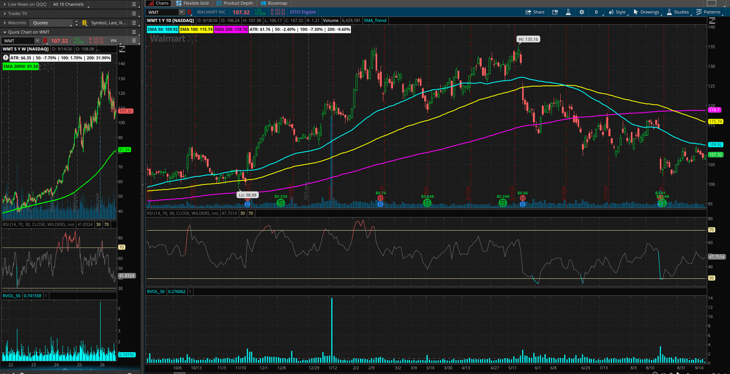730x374 pixels.
Task: Click the WALMART INC company name
Action: [211, 12]
